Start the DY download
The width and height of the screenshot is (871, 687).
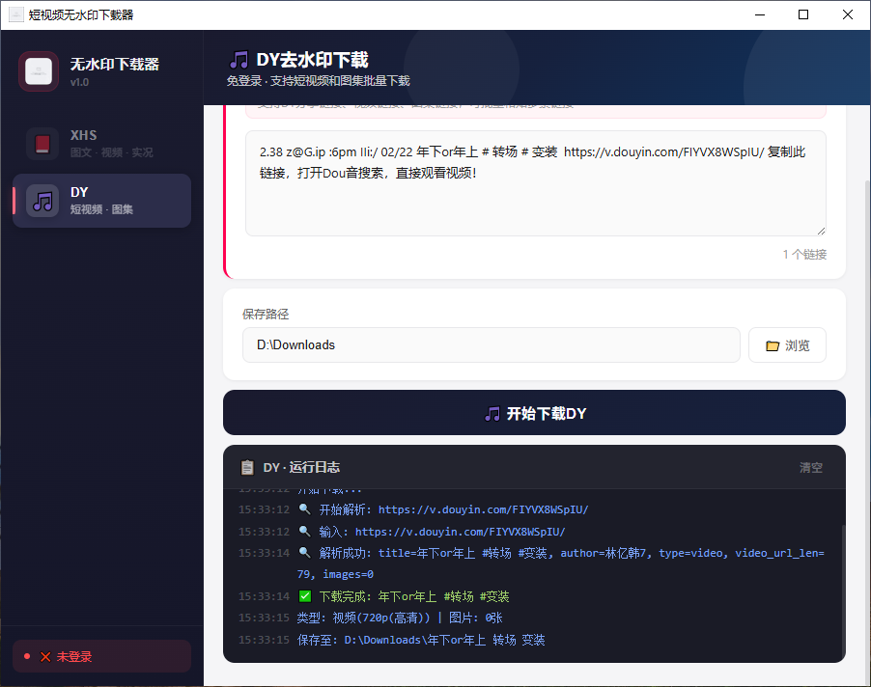tap(534, 413)
